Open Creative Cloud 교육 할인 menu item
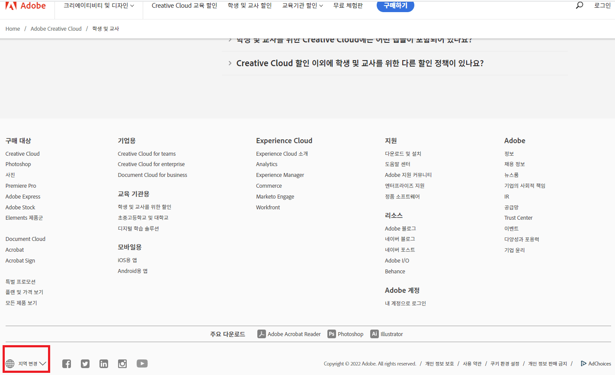This screenshot has height=375, width=615. [x=185, y=6]
